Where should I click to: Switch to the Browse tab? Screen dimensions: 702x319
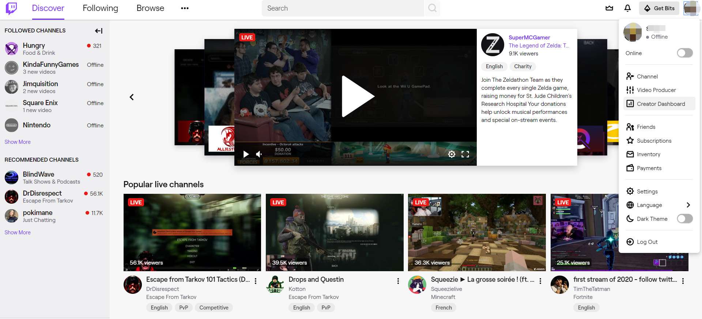[150, 8]
